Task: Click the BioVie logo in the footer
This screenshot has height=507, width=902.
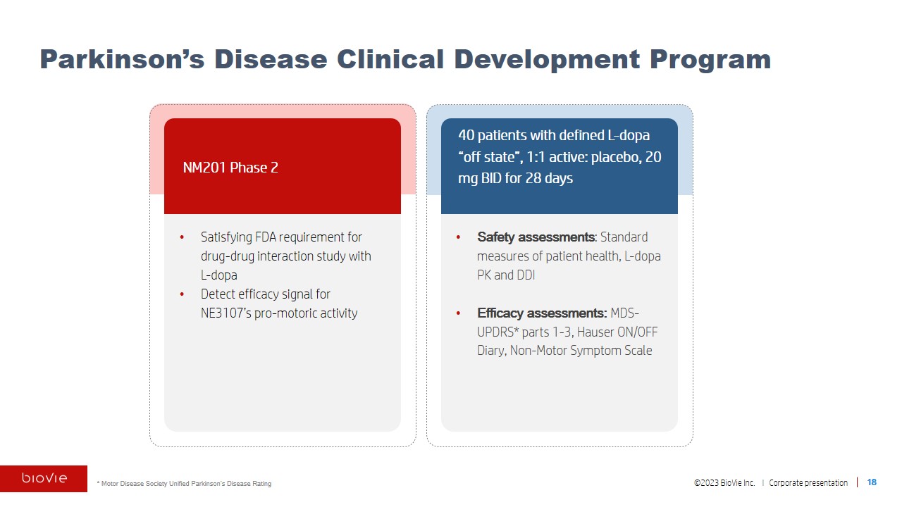Action: 44,479
